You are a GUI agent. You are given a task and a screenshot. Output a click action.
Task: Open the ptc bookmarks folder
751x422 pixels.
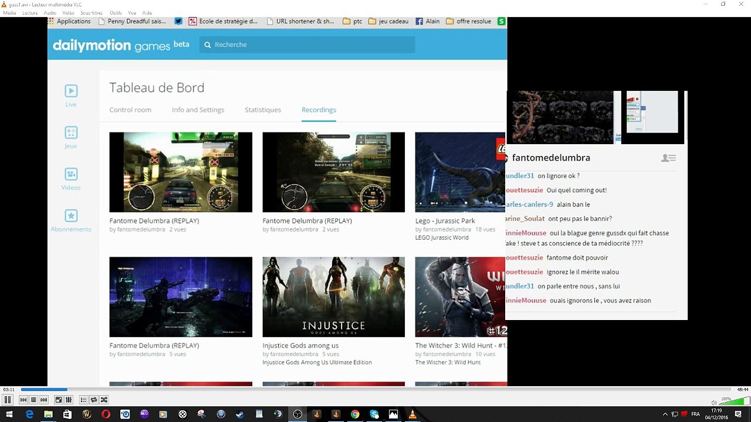(x=353, y=21)
